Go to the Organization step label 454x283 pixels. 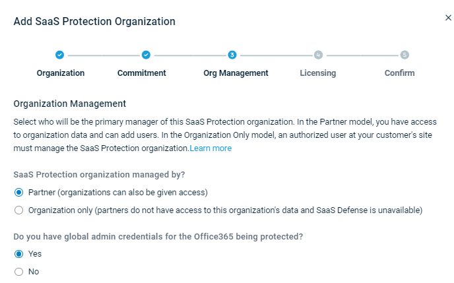click(x=61, y=73)
